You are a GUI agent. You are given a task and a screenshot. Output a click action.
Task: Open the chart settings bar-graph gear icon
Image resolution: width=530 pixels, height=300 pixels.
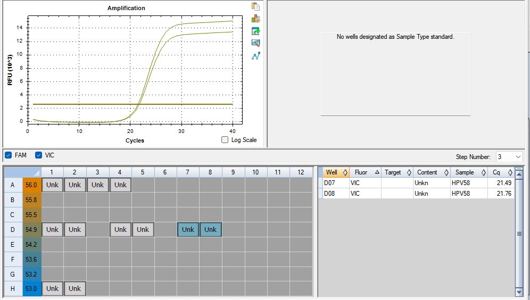[255, 19]
